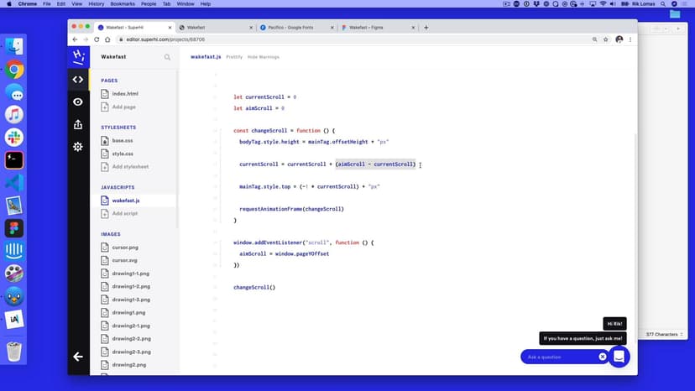Click the Ask a question input
695x391 pixels.
558,357
